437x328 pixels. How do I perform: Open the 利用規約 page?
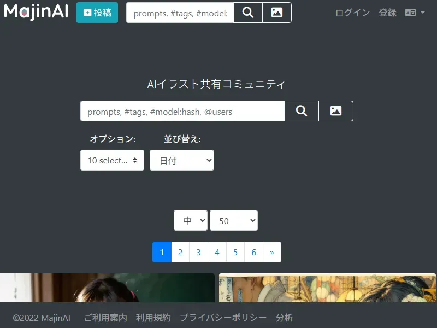(153, 318)
